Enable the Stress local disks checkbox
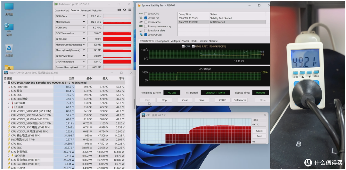The image size is (346, 170). tap(146, 30)
